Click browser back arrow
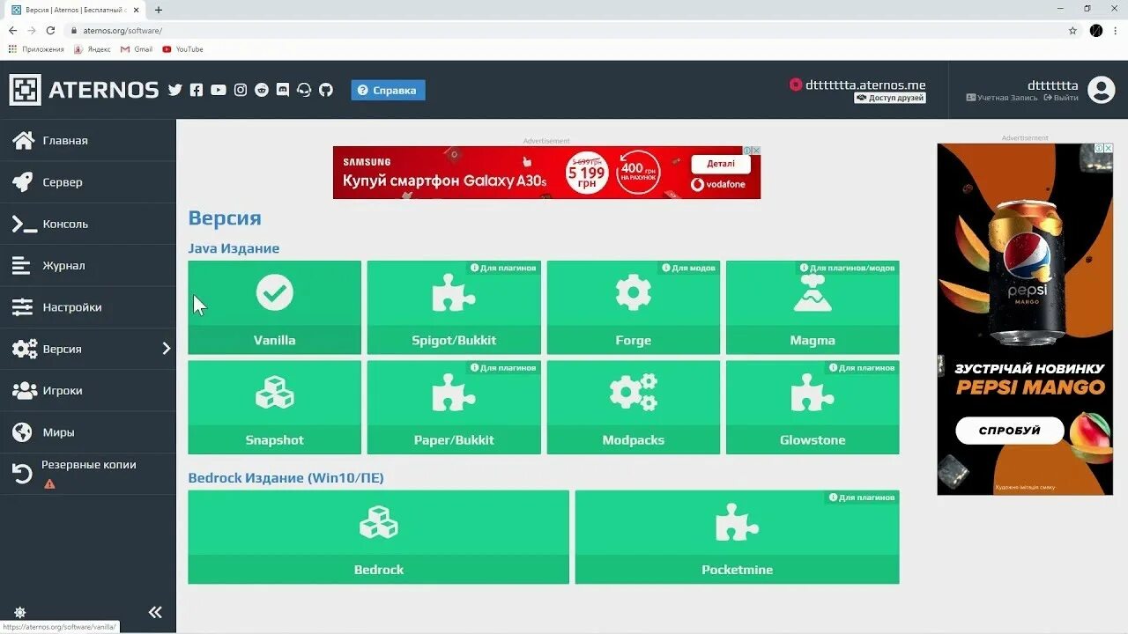The image size is (1128, 634). (12, 30)
